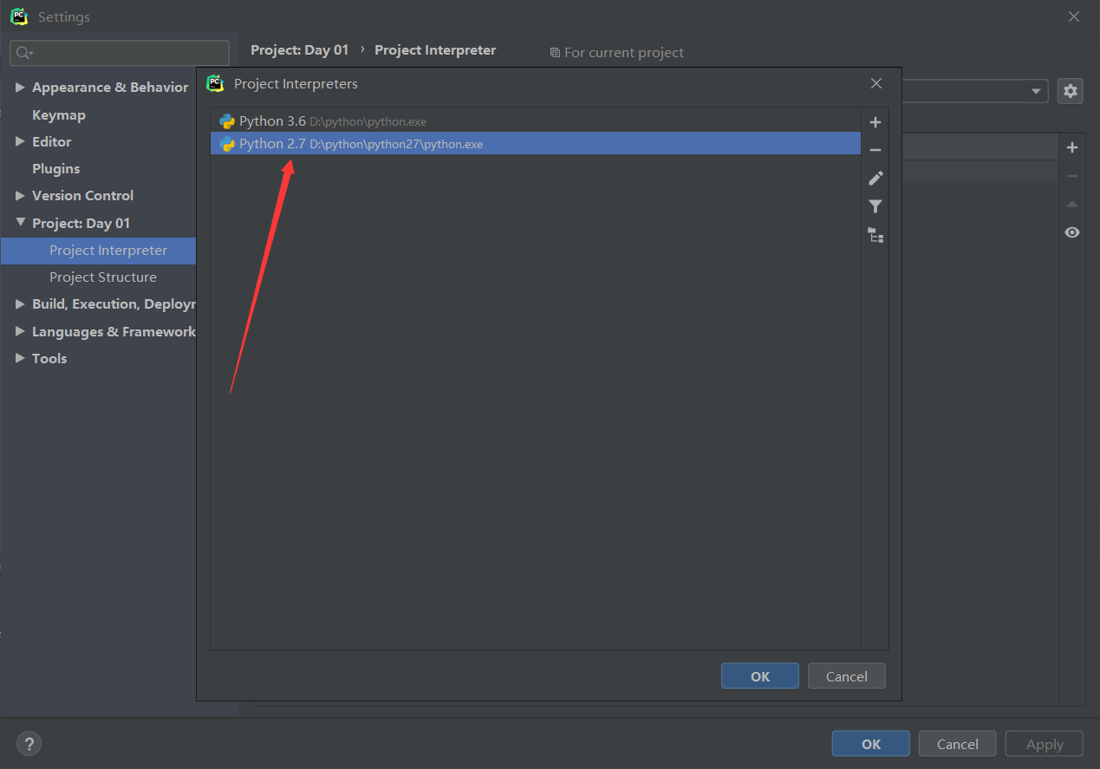Expand the Editor settings section
This screenshot has width=1100, height=769.
click(x=21, y=141)
